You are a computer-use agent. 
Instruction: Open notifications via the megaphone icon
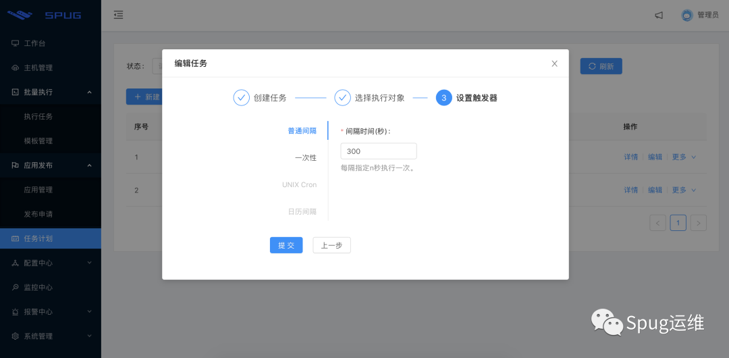tap(659, 15)
